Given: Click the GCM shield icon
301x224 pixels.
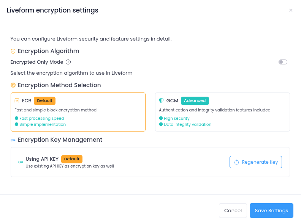Looking at the screenshot, I should coord(161,101).
